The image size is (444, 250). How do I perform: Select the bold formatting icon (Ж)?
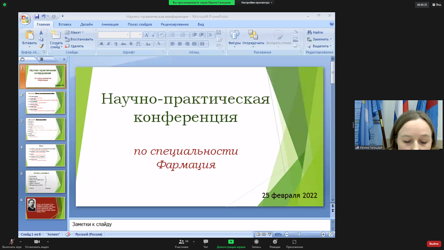coord(101,43)
